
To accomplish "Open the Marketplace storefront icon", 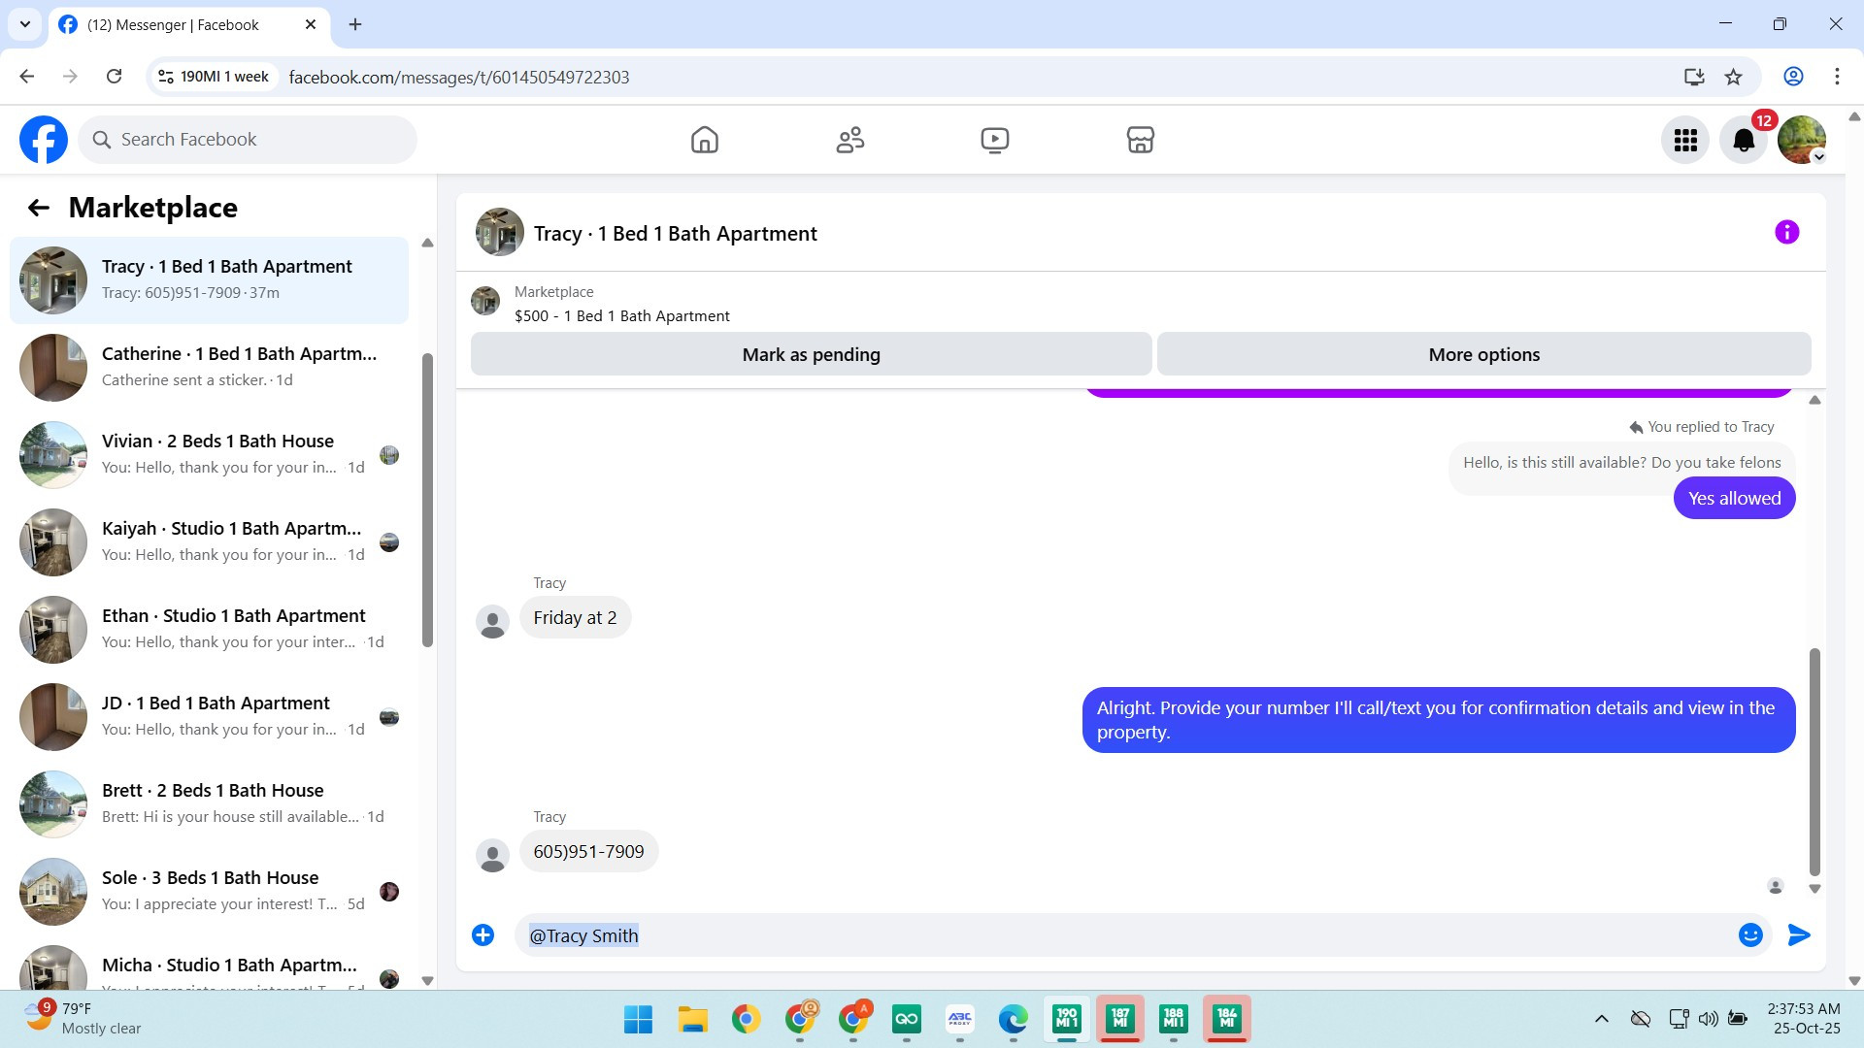I will pos(1141,140).
